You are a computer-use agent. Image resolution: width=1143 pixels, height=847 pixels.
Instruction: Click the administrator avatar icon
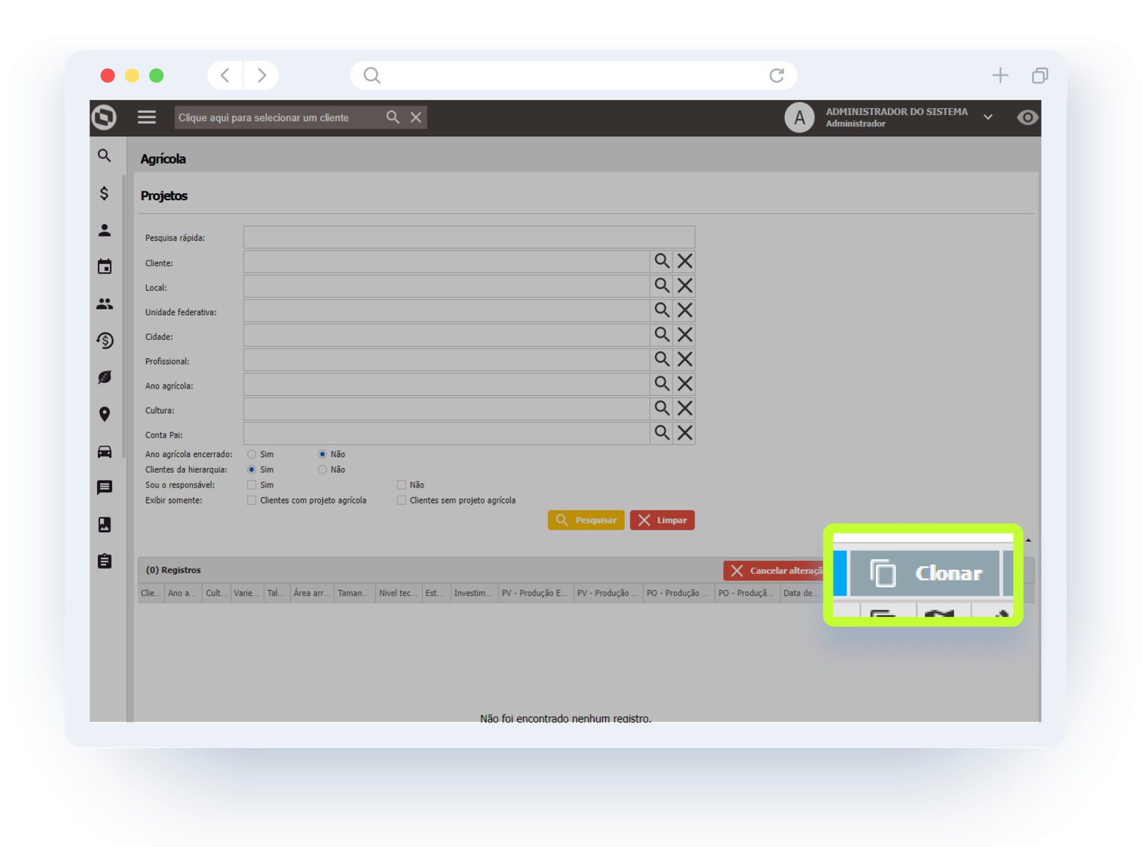(x=799, y=118)
